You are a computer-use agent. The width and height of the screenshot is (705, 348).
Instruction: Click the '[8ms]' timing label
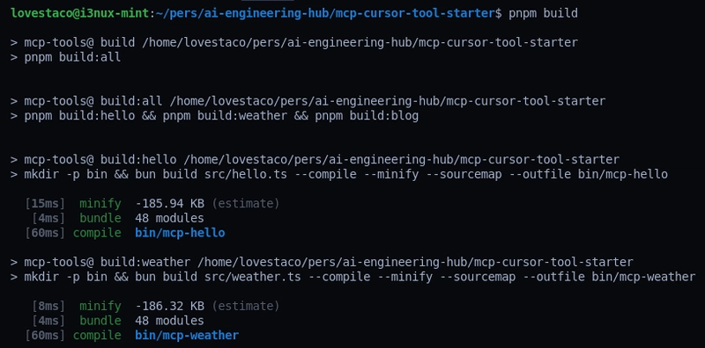pyautogui.click(x=48, y=306)
